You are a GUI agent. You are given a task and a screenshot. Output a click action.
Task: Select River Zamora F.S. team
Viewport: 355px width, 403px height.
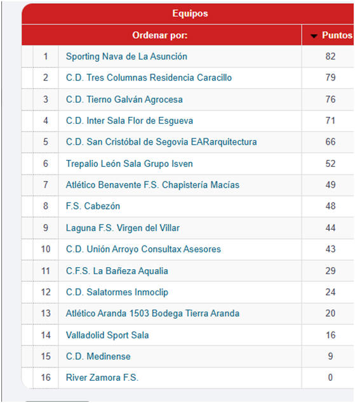click(102, 378)
